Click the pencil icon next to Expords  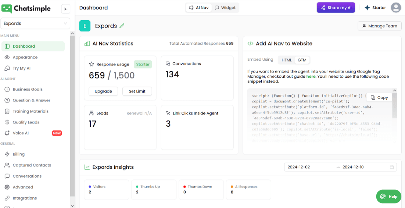(x=122, y=26)
